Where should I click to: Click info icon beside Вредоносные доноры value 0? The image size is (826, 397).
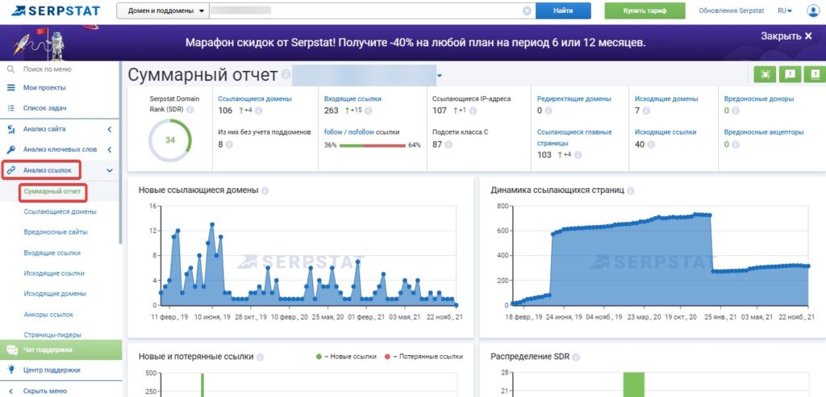tap(736, 111)
